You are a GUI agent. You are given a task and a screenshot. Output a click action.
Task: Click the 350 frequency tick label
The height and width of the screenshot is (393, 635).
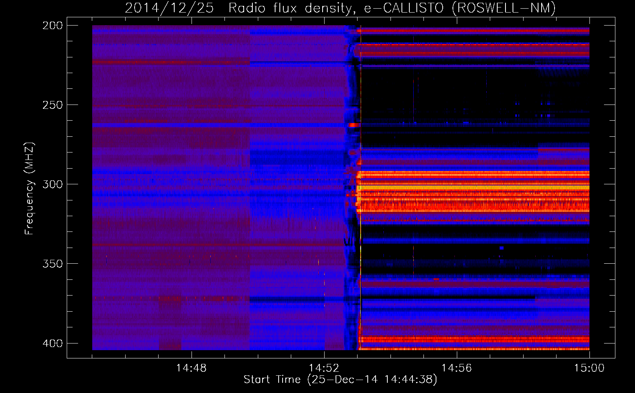tap(53, 264)
